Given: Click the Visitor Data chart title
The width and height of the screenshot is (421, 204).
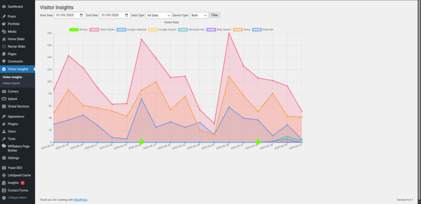Looking at the screenshot, I should tap(172, 22).
